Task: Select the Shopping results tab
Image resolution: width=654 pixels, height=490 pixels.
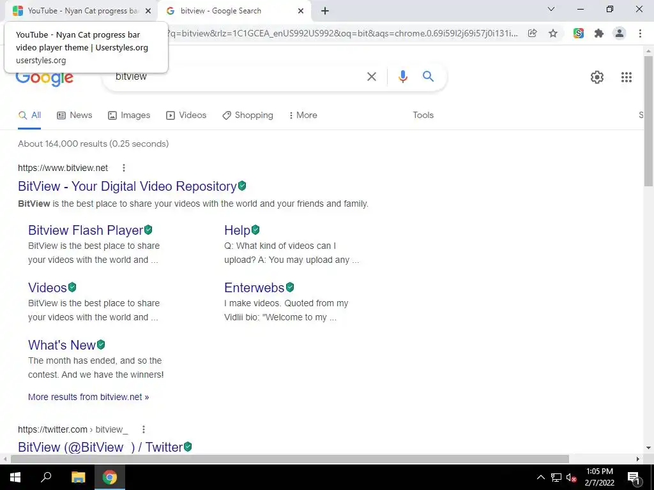Action: tap(248, 115)
